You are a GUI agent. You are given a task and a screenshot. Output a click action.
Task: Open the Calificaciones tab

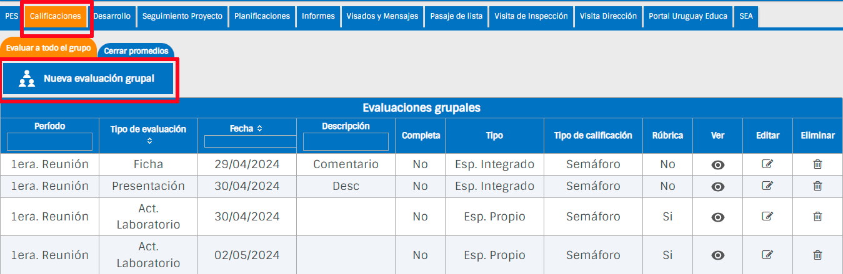(56, 16)
